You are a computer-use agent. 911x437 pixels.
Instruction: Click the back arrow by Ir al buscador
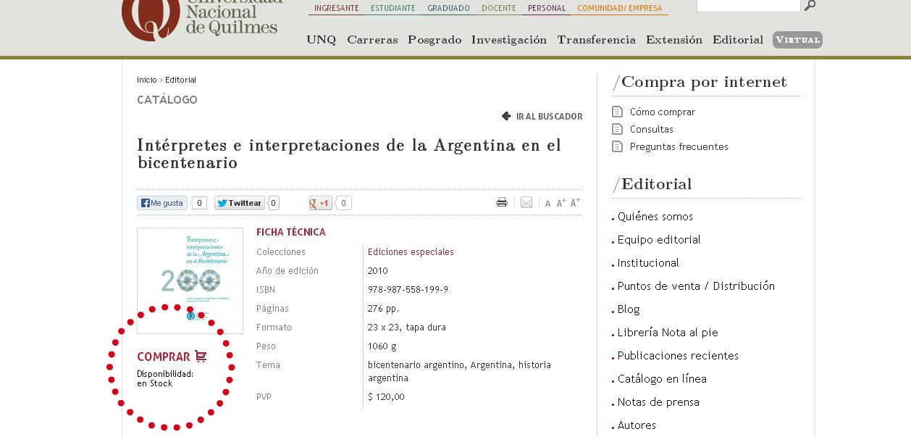tap(506, 116)
